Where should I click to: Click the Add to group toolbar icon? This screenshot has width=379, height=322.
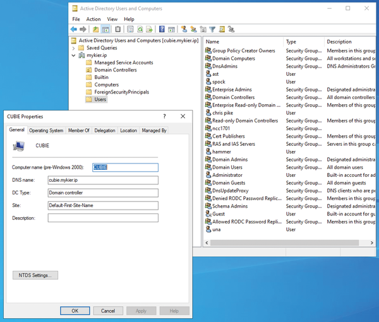(x=231, y=30)
